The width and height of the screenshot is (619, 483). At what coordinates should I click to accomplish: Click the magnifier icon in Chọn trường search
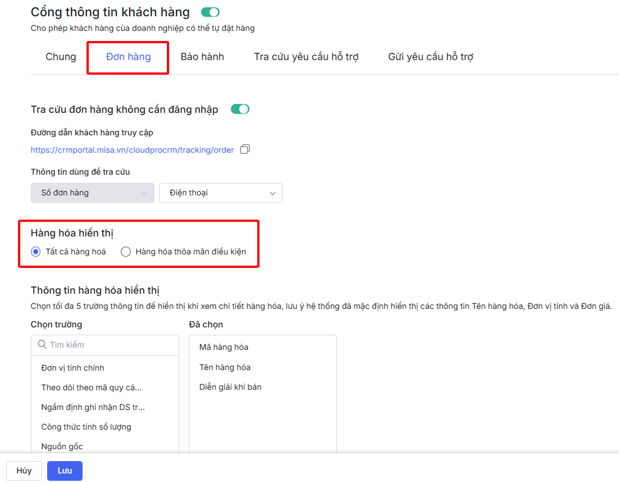pos(42,344)
